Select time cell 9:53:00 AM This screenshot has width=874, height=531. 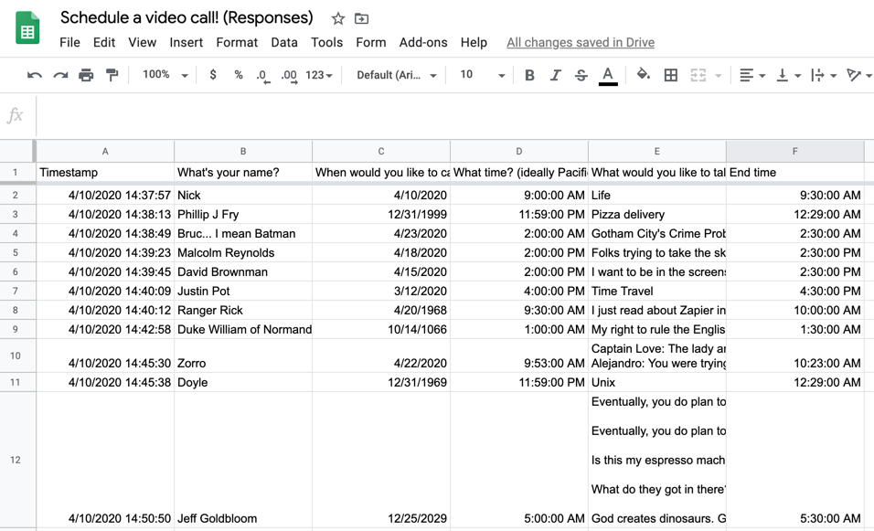click(519, 356)
